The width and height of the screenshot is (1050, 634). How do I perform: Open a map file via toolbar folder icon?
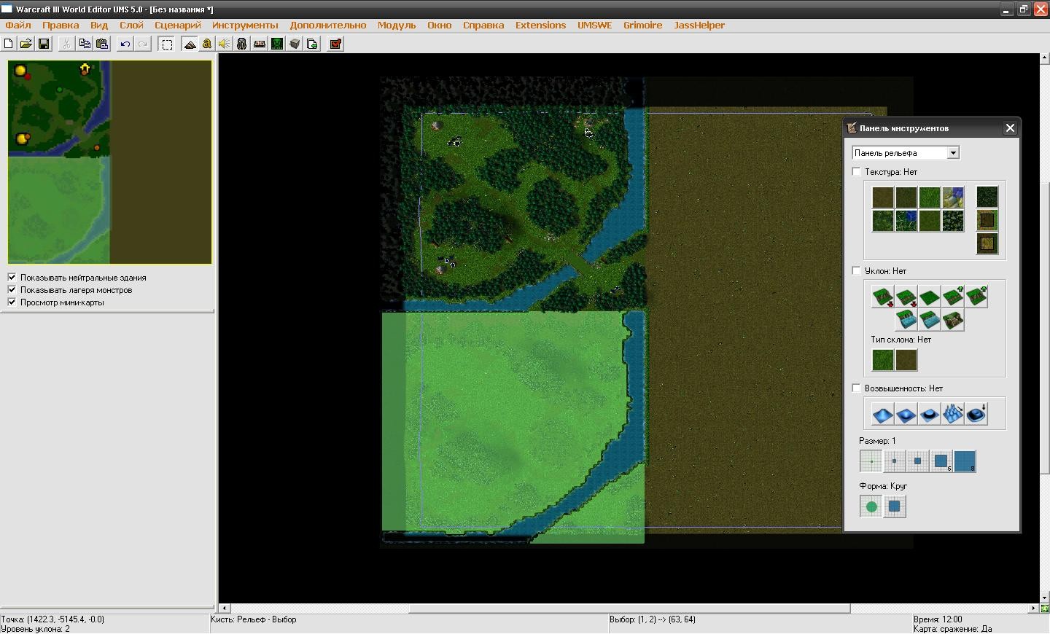point(26,44)
